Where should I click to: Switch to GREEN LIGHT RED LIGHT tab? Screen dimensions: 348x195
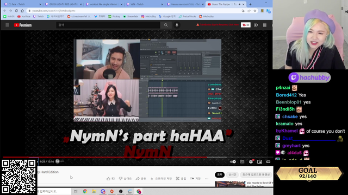63,4
